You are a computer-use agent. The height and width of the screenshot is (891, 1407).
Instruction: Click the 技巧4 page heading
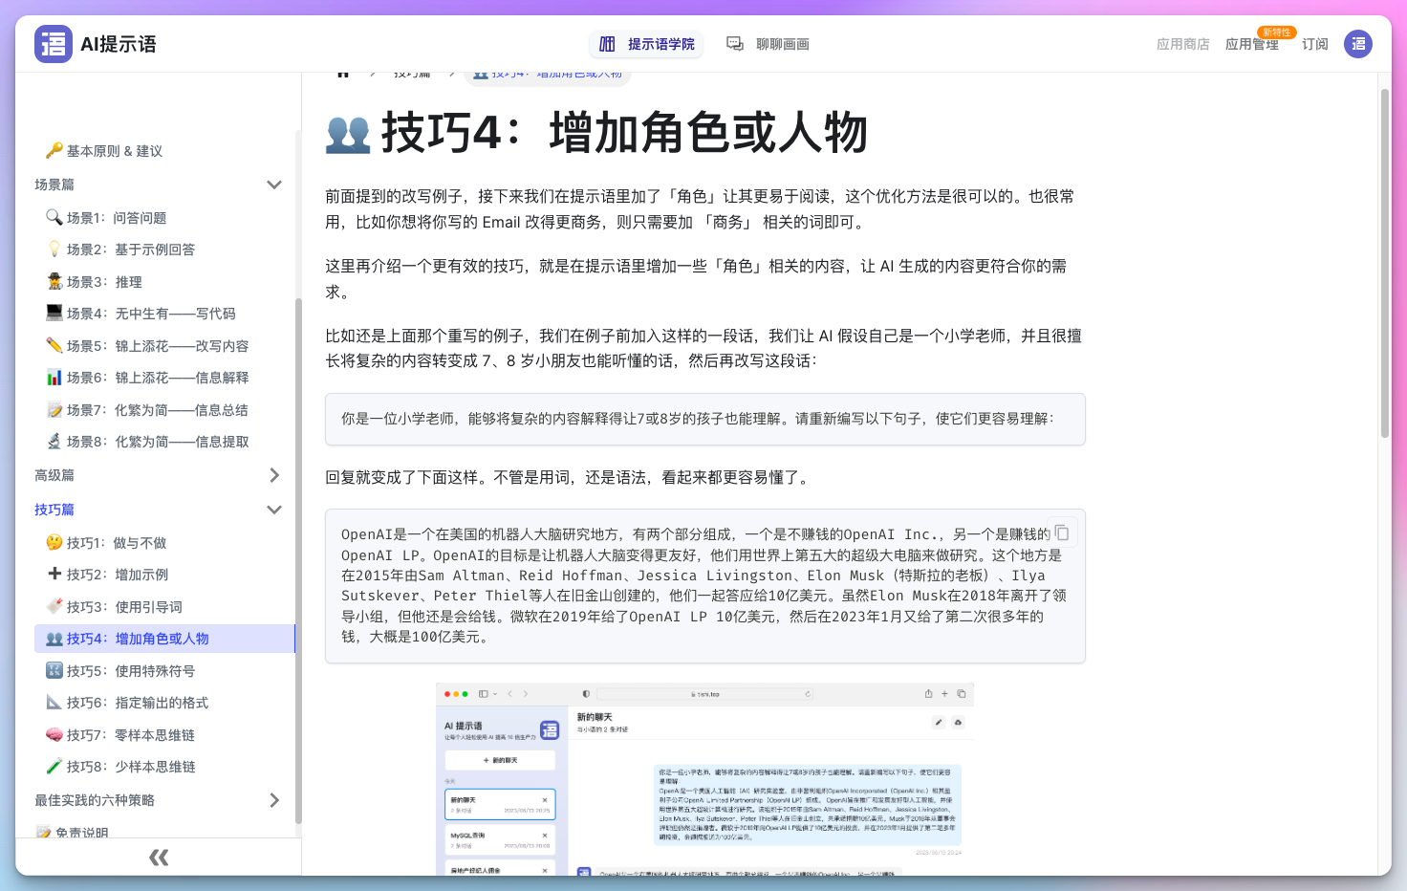596,132
